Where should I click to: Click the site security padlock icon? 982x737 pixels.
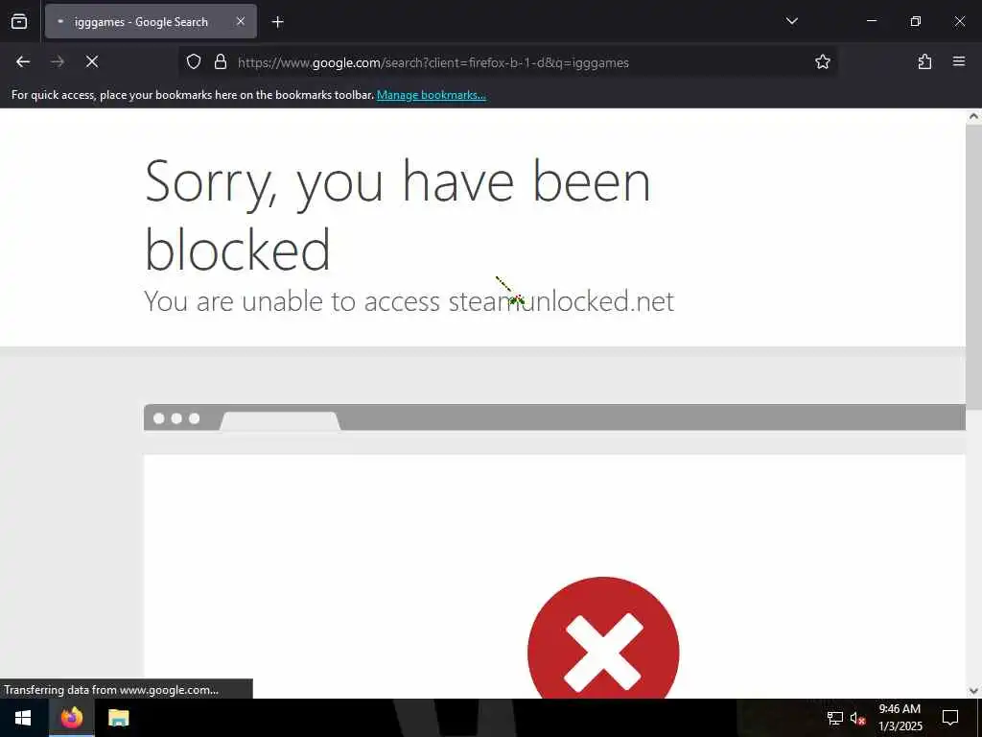coord(220,62)
